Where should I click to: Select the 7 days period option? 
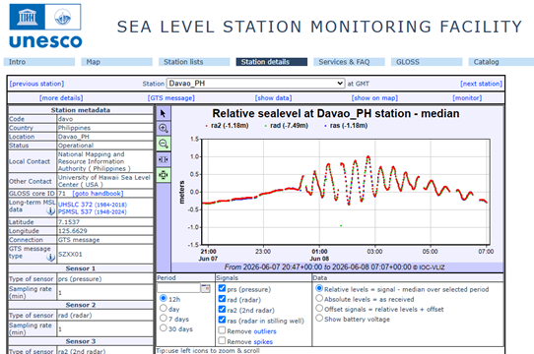click(164, 318)
